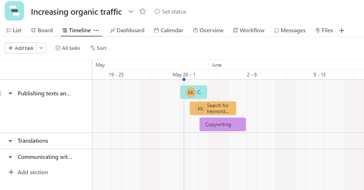Add a new tab with plus icon
Screen dimensions: 364x190
click(x=342, y=30)
